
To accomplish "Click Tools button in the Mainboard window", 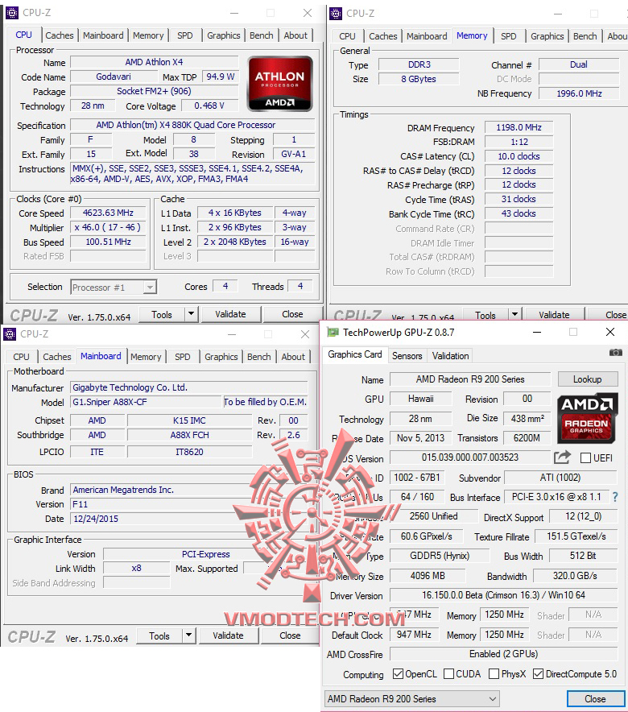I will [159, 635].
